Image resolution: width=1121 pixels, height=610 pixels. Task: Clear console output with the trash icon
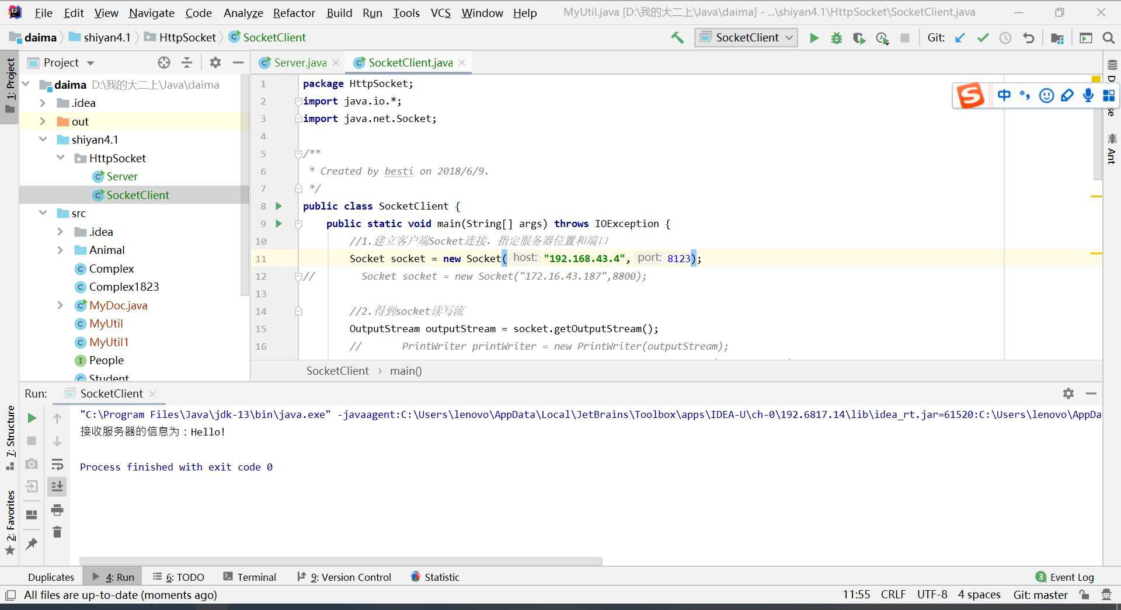[57, 532]
